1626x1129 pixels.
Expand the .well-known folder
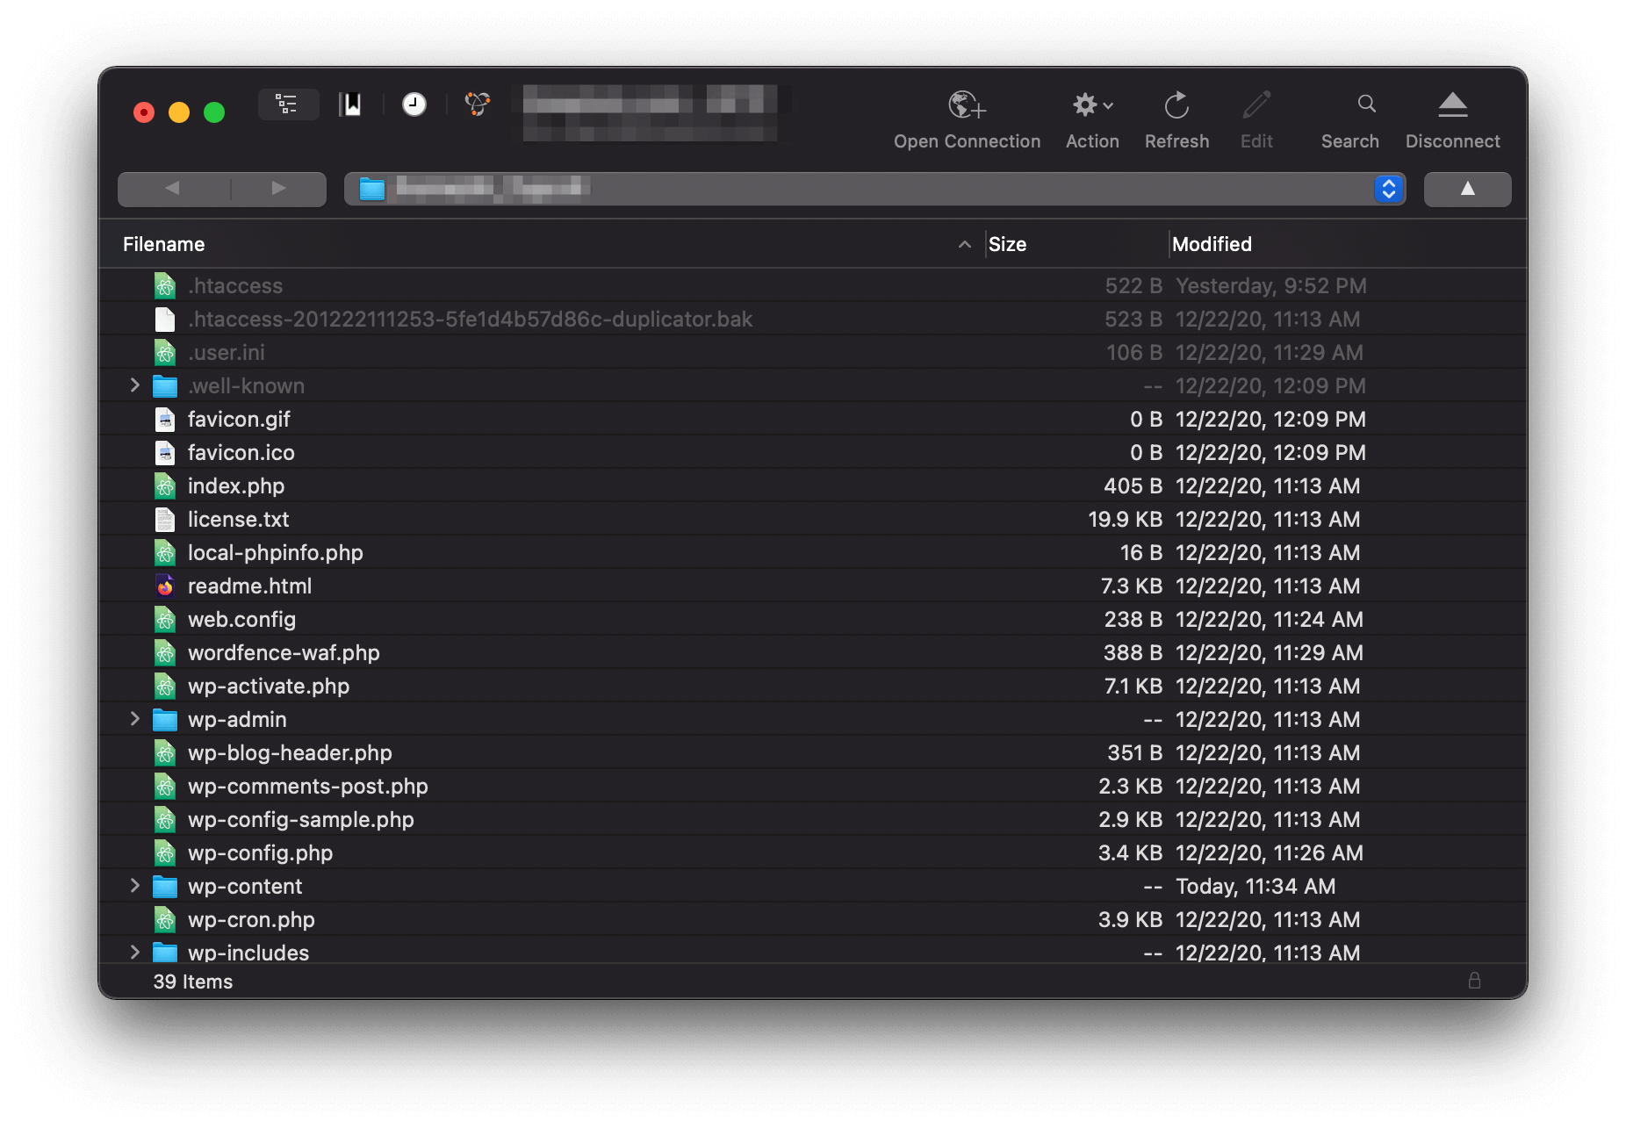134,385
